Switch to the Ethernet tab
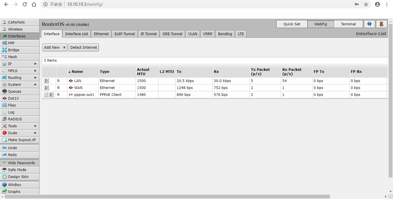The height and width of the screenshot is (199, 393). tap(101, 34)
